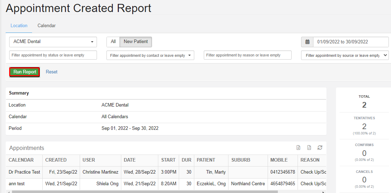Screen dimensions: 391x193
Task: Expand the ACME Dental location dropdown
Action: [x=53, y=42]
